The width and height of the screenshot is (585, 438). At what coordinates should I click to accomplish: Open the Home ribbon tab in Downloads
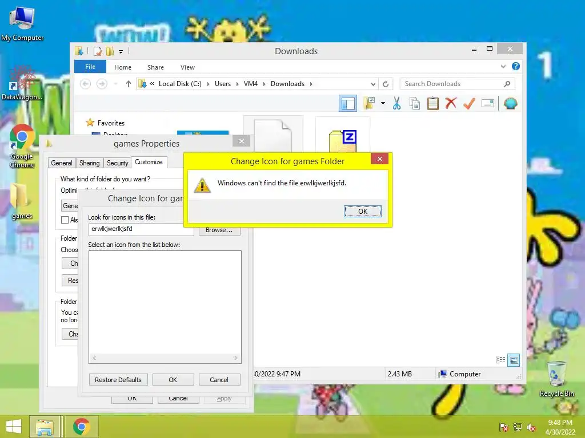tap(123, 67)
